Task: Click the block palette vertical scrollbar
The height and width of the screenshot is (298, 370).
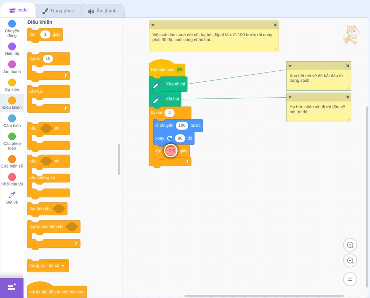Action: [119, 159]
